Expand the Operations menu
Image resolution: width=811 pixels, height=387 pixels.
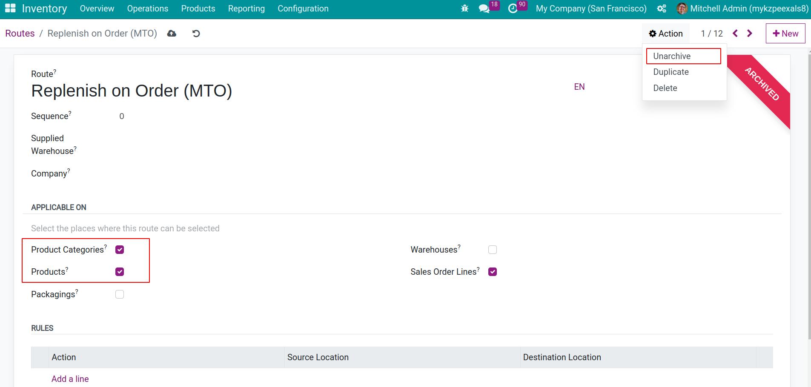(x=148, y=9)
